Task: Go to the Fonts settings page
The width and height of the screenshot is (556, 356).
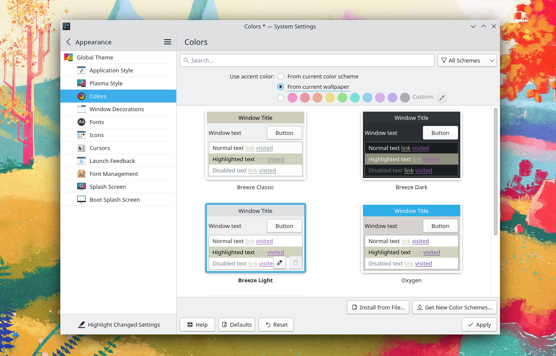Action: 97,122
